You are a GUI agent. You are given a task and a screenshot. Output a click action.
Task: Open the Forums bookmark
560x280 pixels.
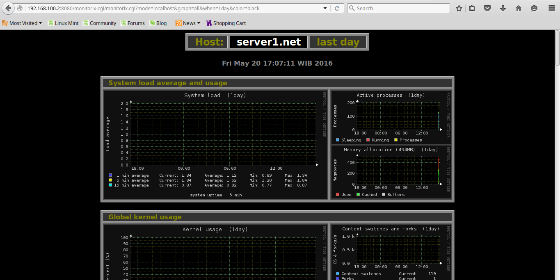click(133, 23)
